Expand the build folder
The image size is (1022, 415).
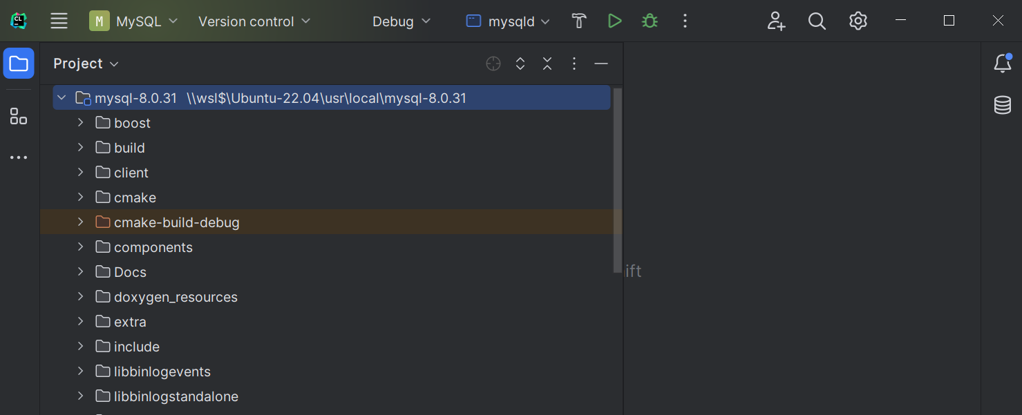click(x=81, y=148)
